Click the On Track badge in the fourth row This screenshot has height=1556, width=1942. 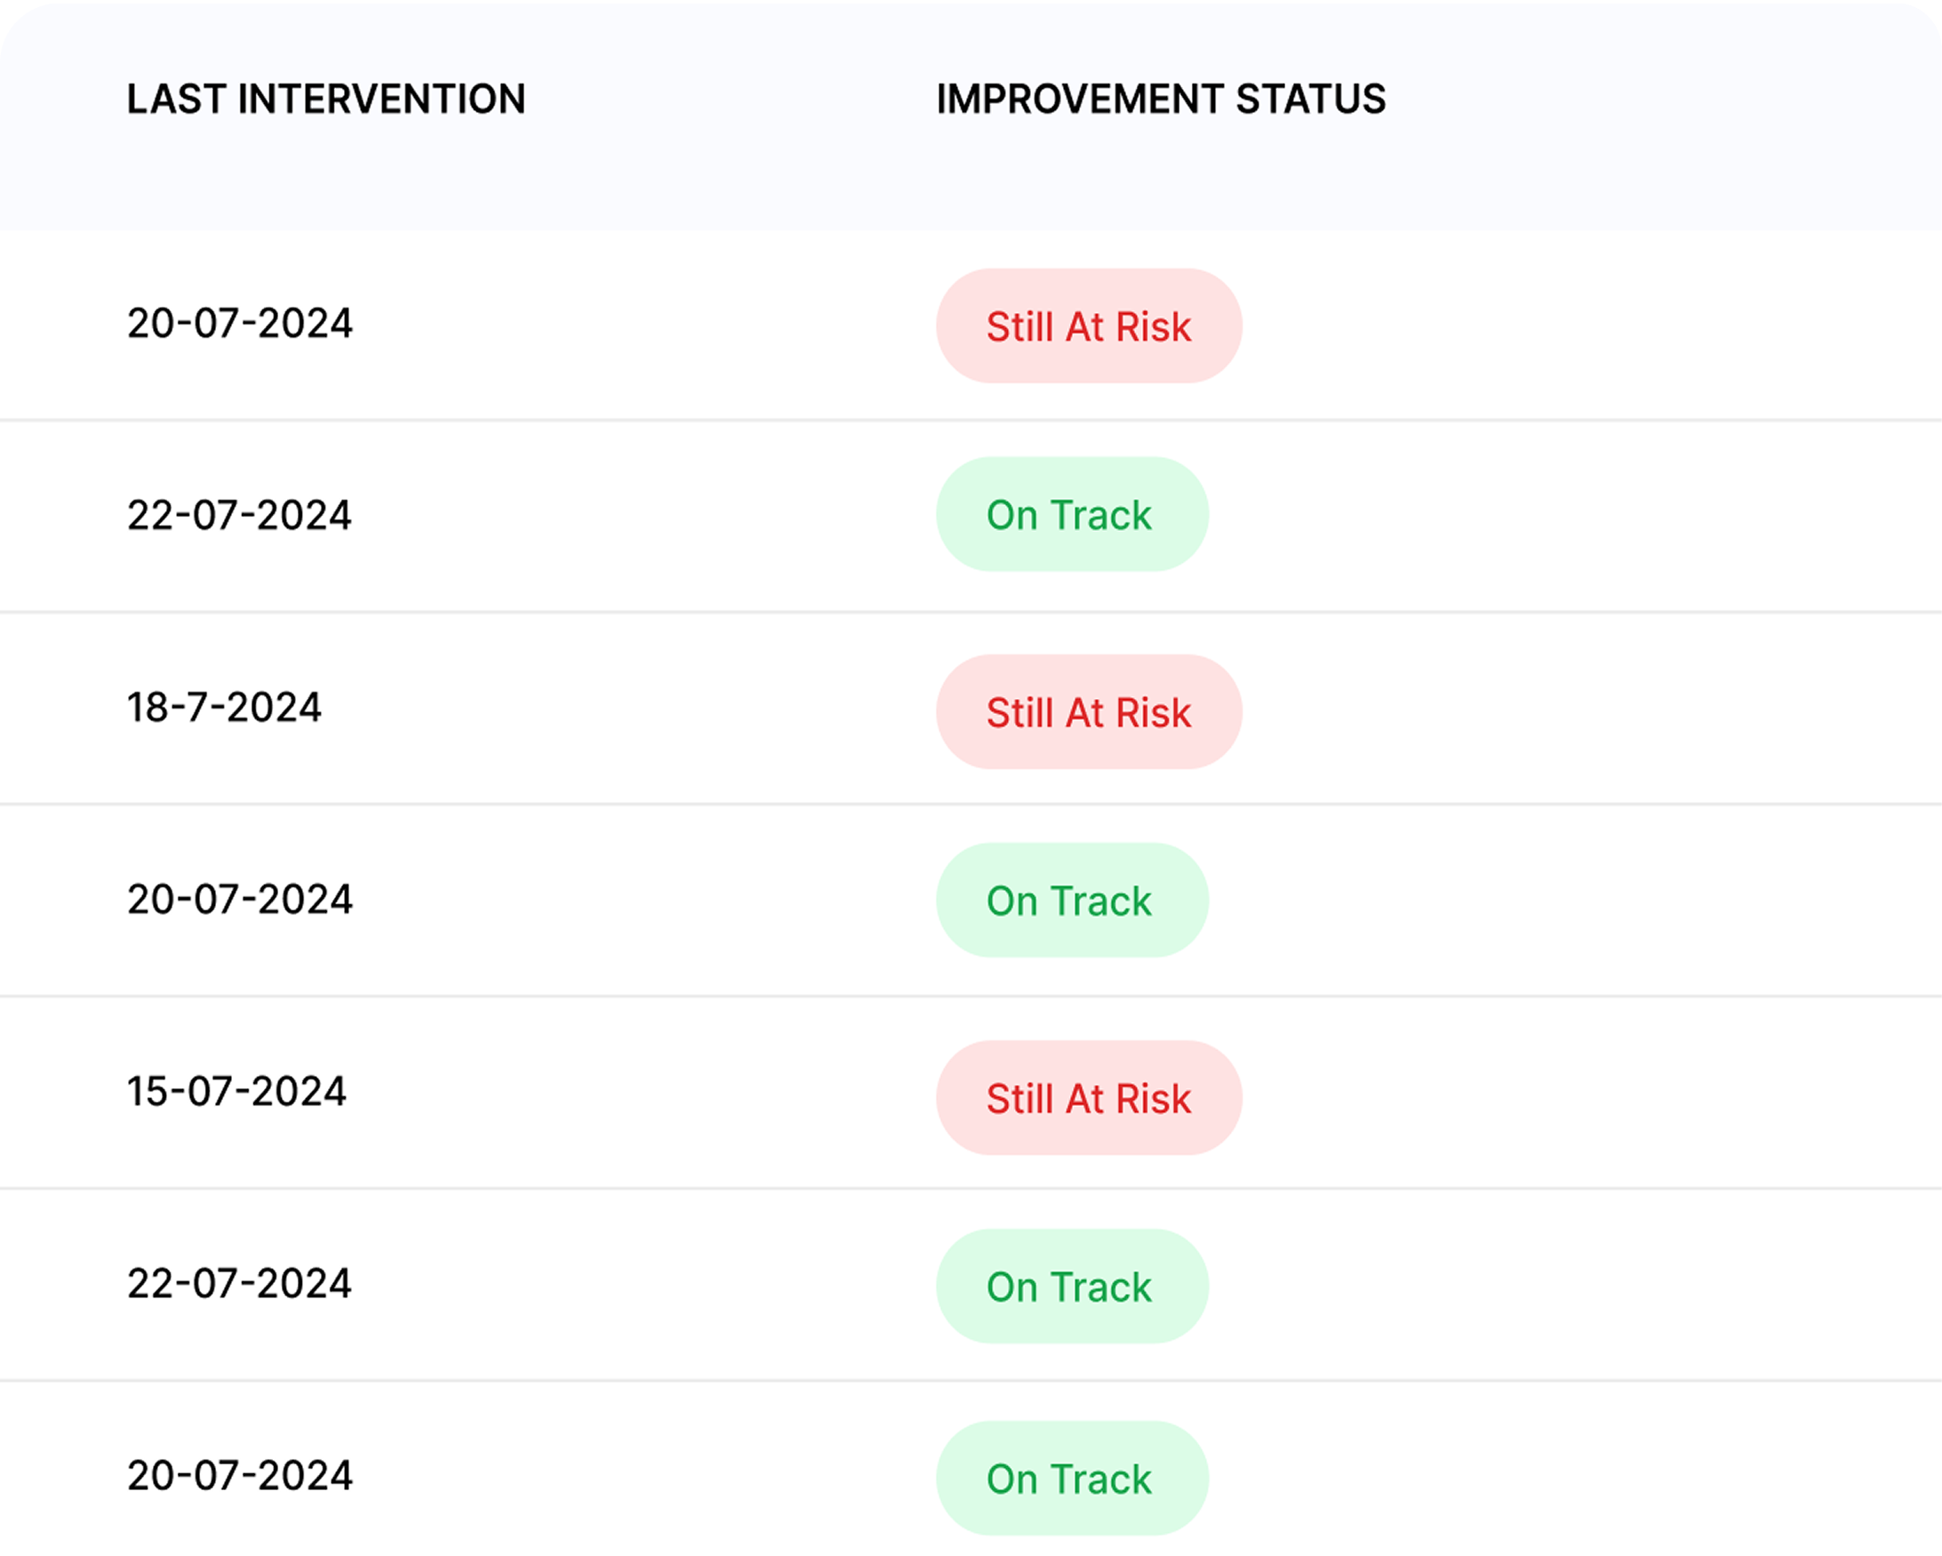point(1071,900)
